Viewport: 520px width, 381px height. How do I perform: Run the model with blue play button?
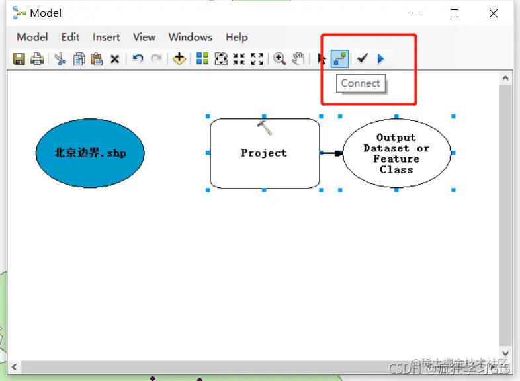(380, 59)
